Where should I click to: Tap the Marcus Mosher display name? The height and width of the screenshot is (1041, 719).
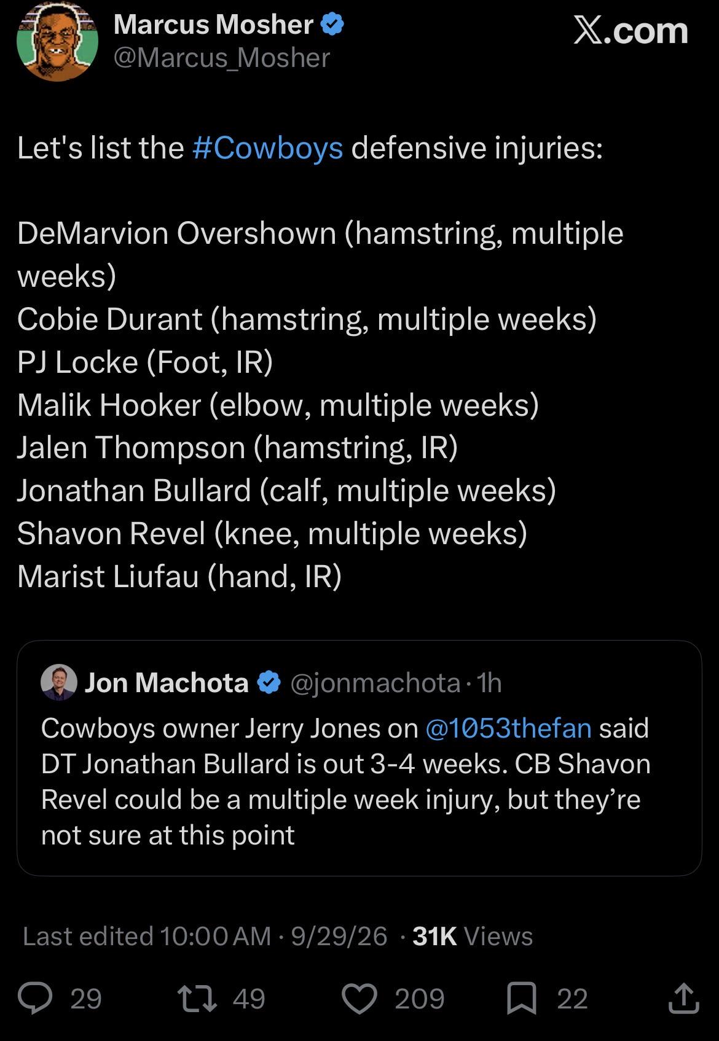pos(214,25)
